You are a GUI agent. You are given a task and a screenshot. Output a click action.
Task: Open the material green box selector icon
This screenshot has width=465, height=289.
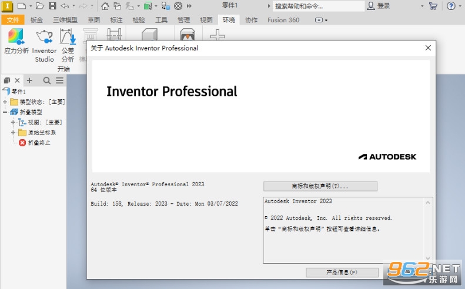pos(148,6)
